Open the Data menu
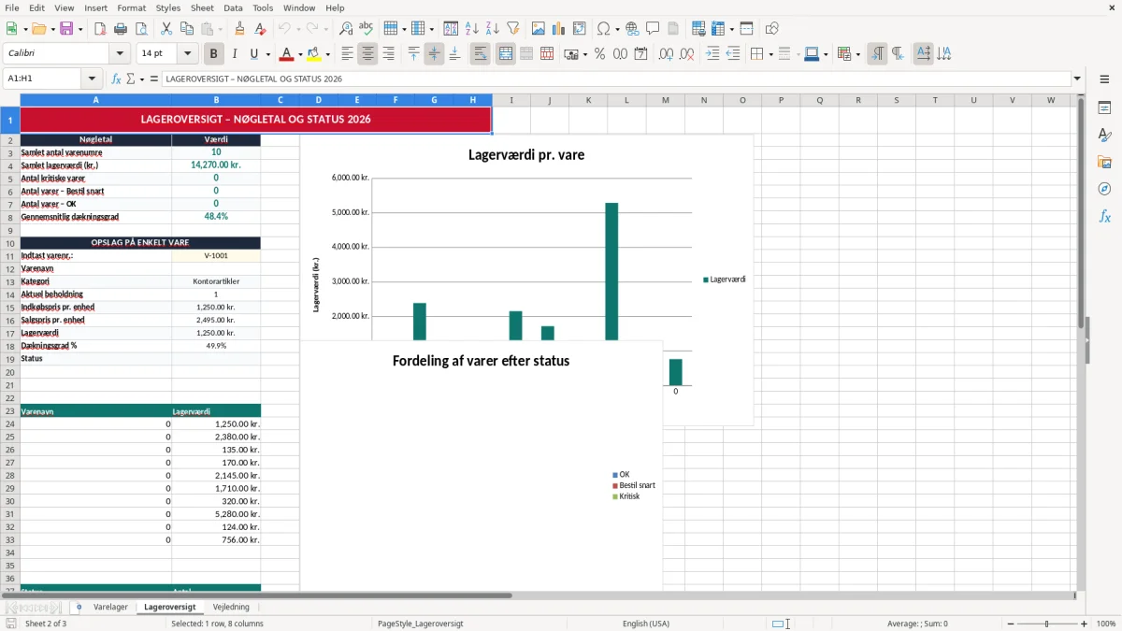Screen dimensions: 1122x631 [x=233, y=7]
